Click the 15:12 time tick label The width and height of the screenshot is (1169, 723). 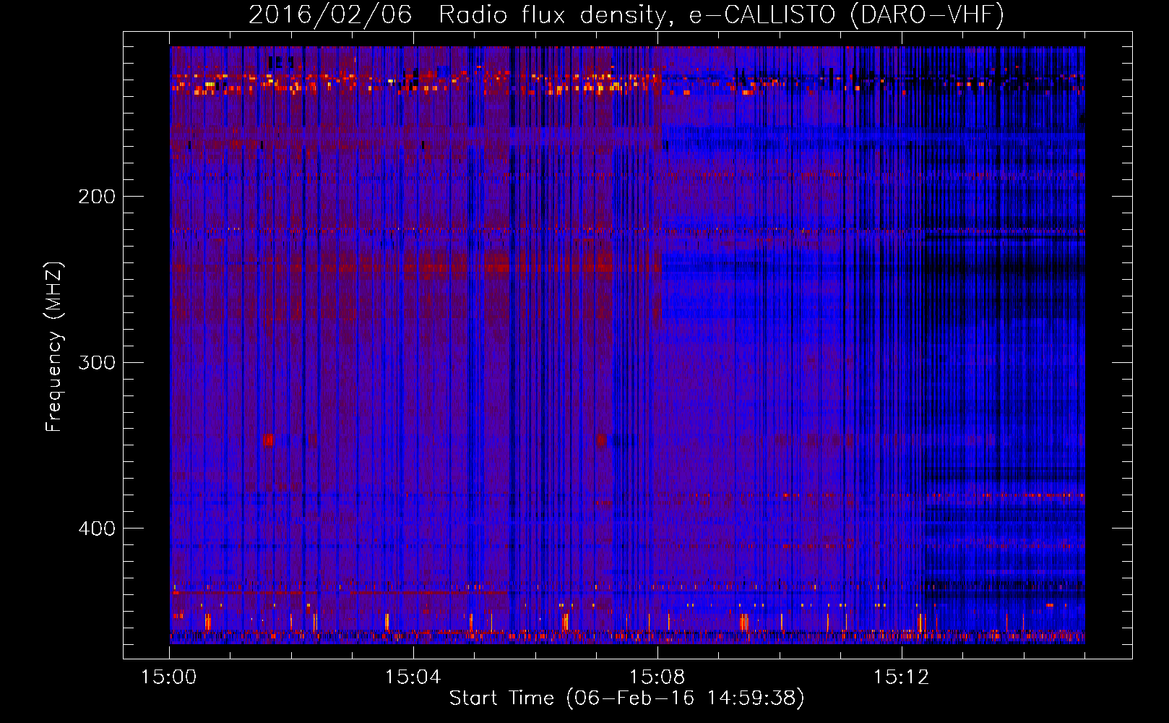900,677
